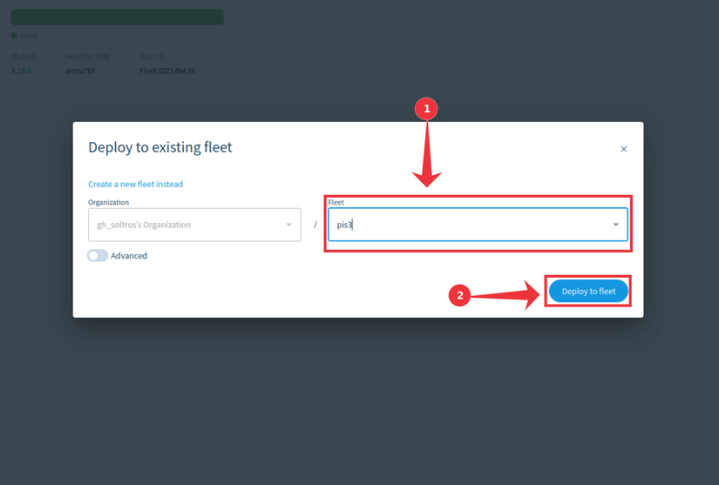The image size is (719, 485).
Task: Select the armv7hf architecture value
Action: click(80, 71)
